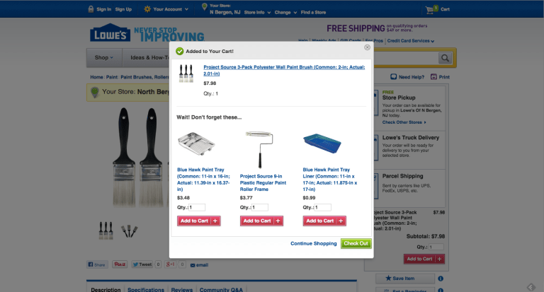The image size is (544, 292).
Task: Expand Credit Card Services menu
Action: [x=411, y=41]
